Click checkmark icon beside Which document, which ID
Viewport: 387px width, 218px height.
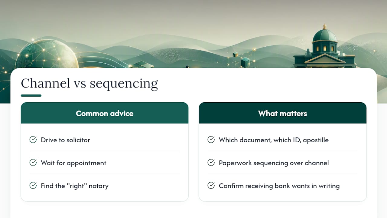click(x=211, y=140)
